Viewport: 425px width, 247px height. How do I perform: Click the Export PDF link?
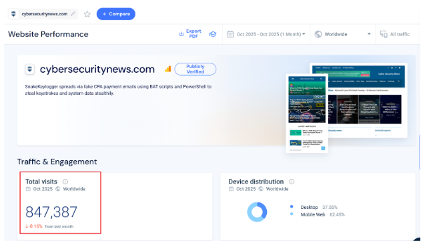tap(193, 34)
